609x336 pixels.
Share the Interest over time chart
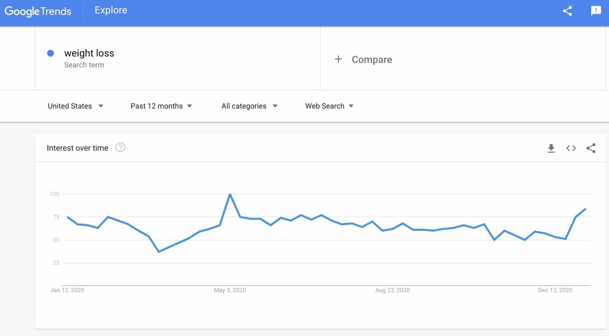[x=591, y=148]
